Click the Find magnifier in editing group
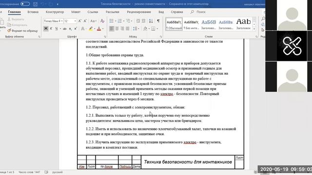This screenshot has height=175, width=312. [263, 19]
